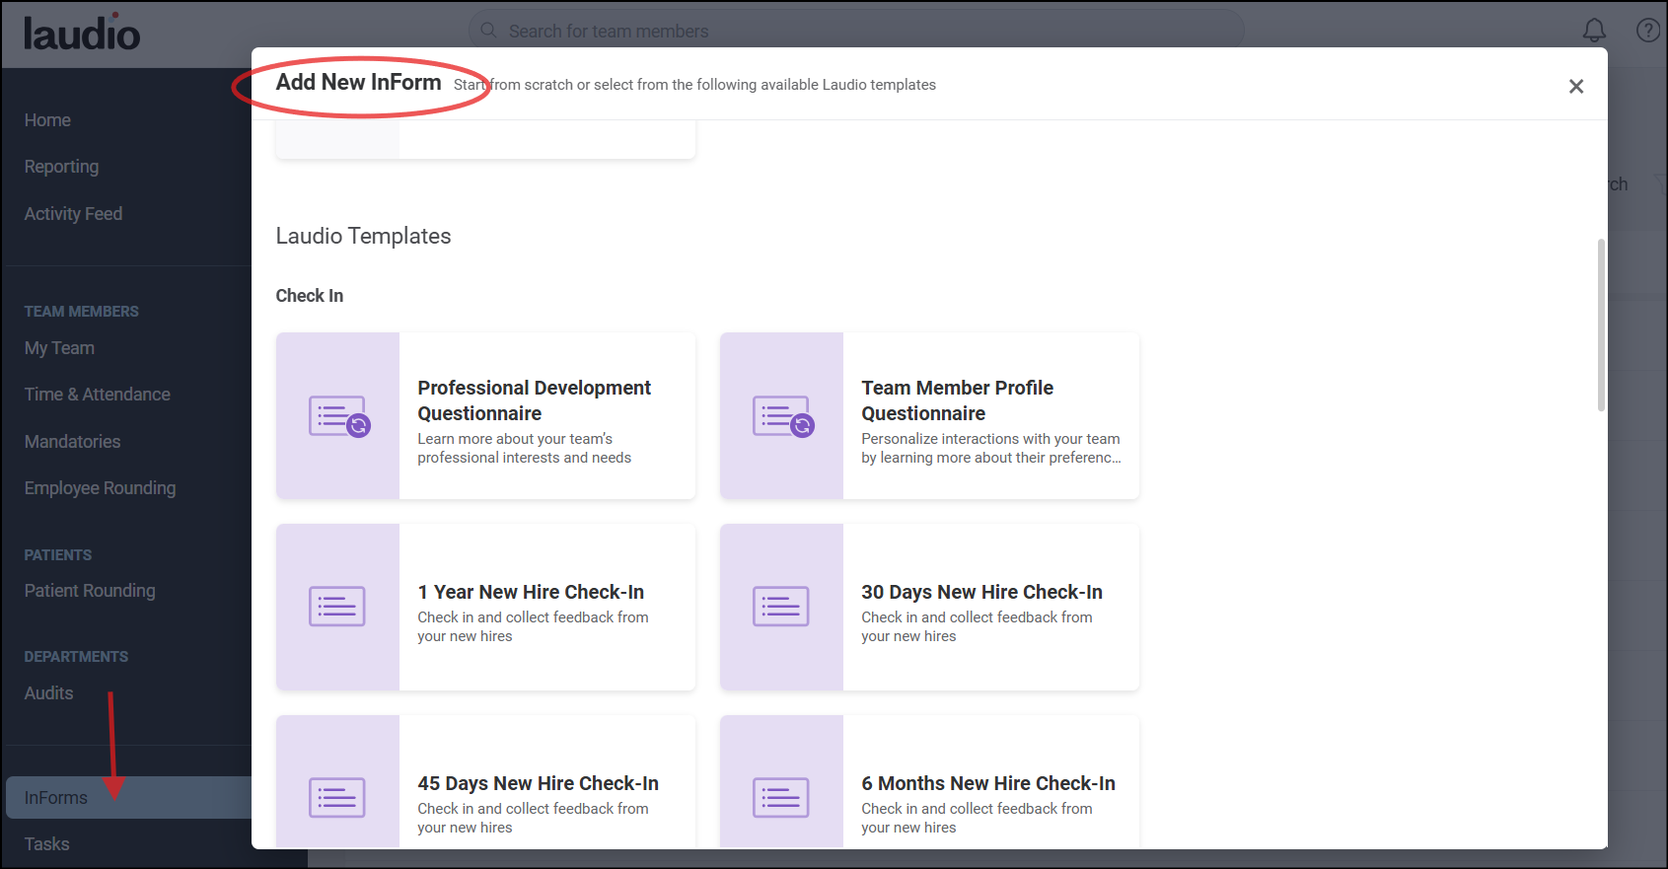Image resolution: width=1668 pixels, height=869 pixels.
Task: Click the Professional Development Questionnaire form icon
Action: tap(339, 416)
